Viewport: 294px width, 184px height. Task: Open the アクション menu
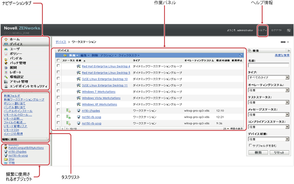(x=108, y=55)
